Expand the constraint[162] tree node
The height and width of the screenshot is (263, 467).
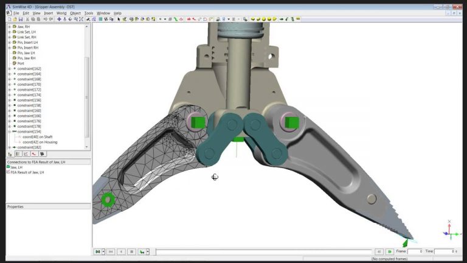(10, 69)
